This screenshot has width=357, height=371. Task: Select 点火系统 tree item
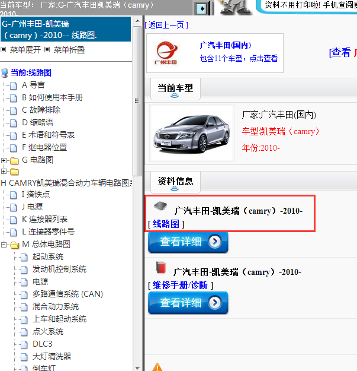[x=48, y=332]
